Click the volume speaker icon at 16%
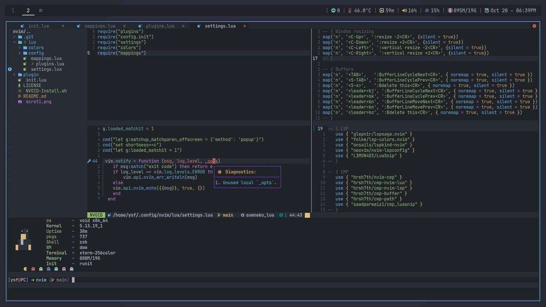The width and height of the screenshot is (546, 307). coord(404,10)
